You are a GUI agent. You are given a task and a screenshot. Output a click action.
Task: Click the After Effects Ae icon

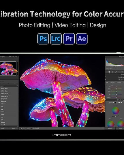(x=82, y=39)
